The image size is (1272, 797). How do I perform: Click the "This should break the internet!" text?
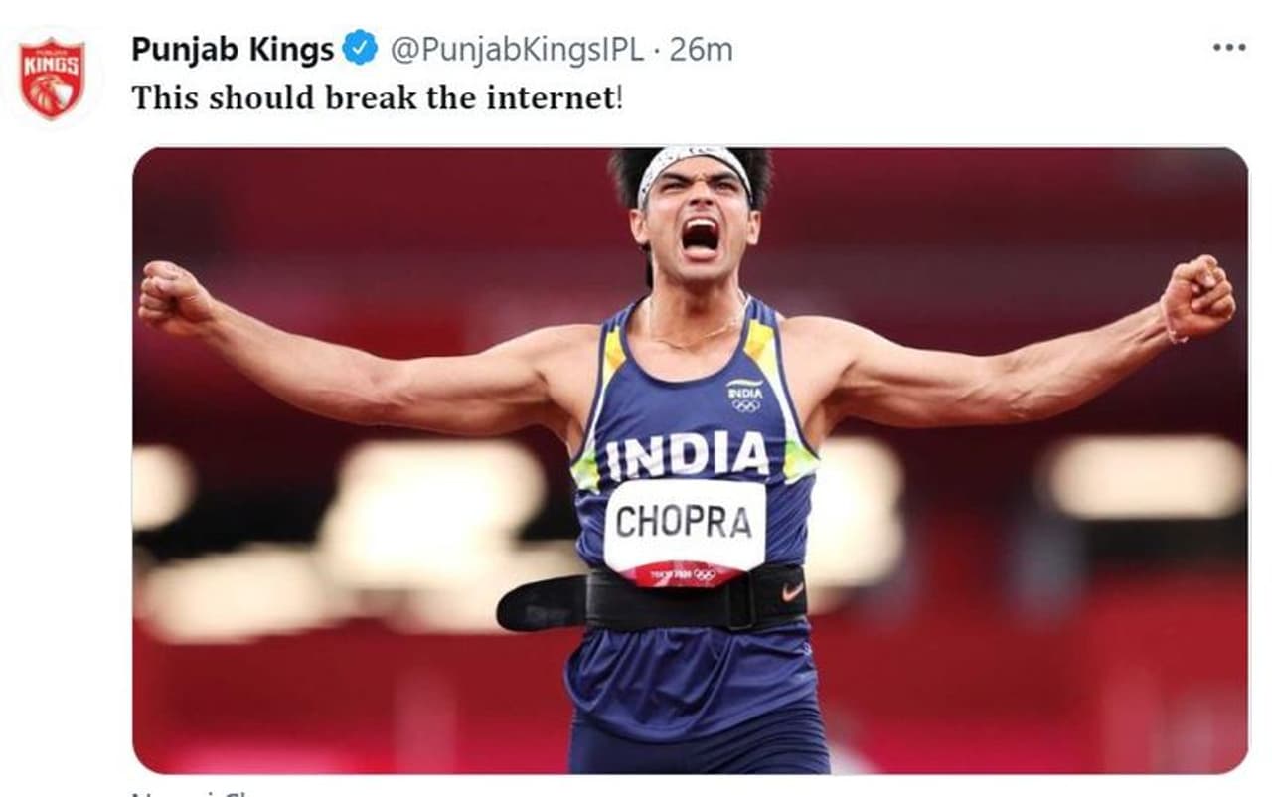click(x=378, y=98)
